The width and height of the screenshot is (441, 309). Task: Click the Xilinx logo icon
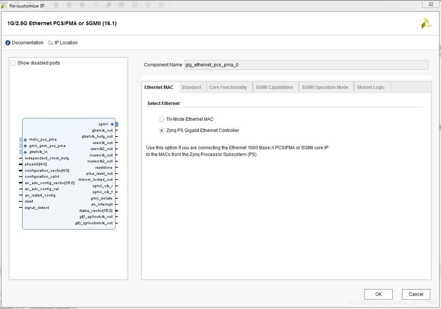pyautogui.click(x=426, y=23)
